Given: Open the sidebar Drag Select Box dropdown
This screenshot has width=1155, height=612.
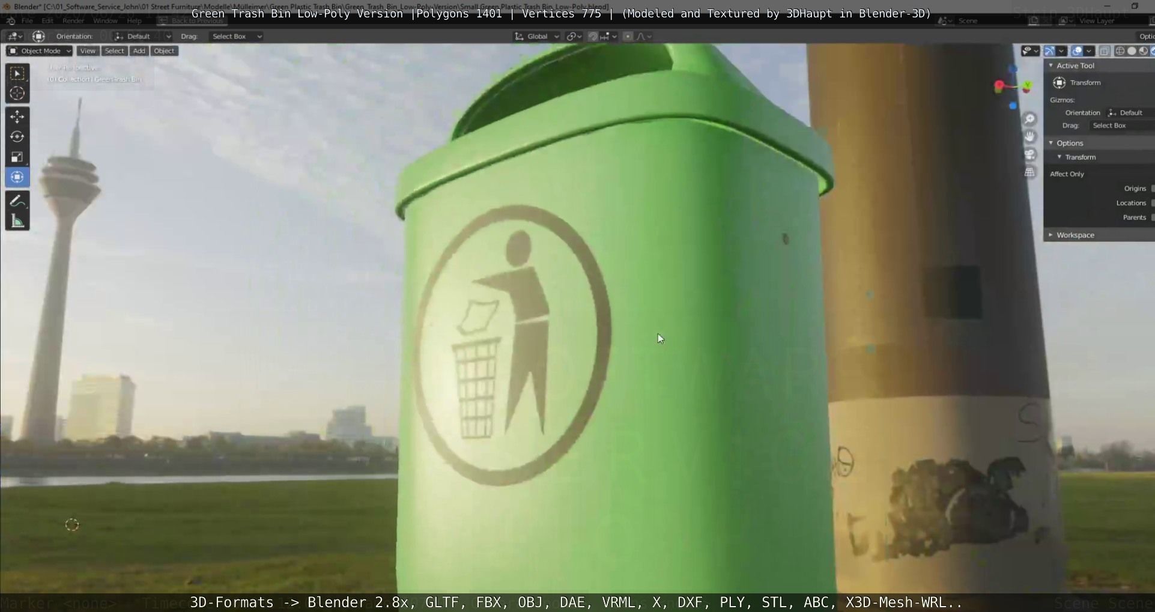Looking at the screenshot, I should [1122, 126].
